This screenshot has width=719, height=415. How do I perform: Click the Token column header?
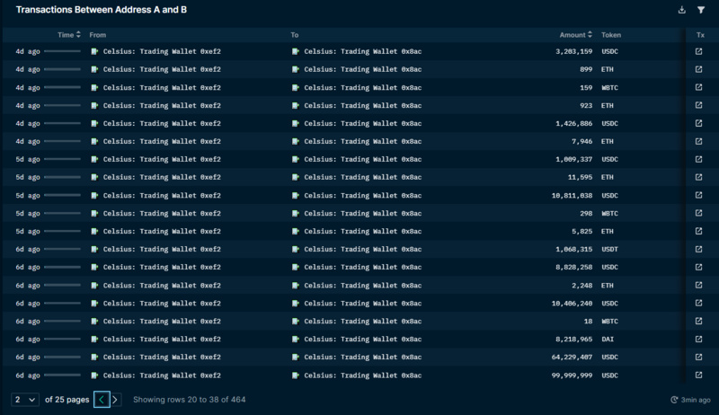611,35
